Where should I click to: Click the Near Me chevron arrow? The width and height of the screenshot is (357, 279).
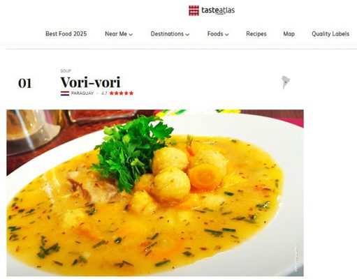click(131, 34)
